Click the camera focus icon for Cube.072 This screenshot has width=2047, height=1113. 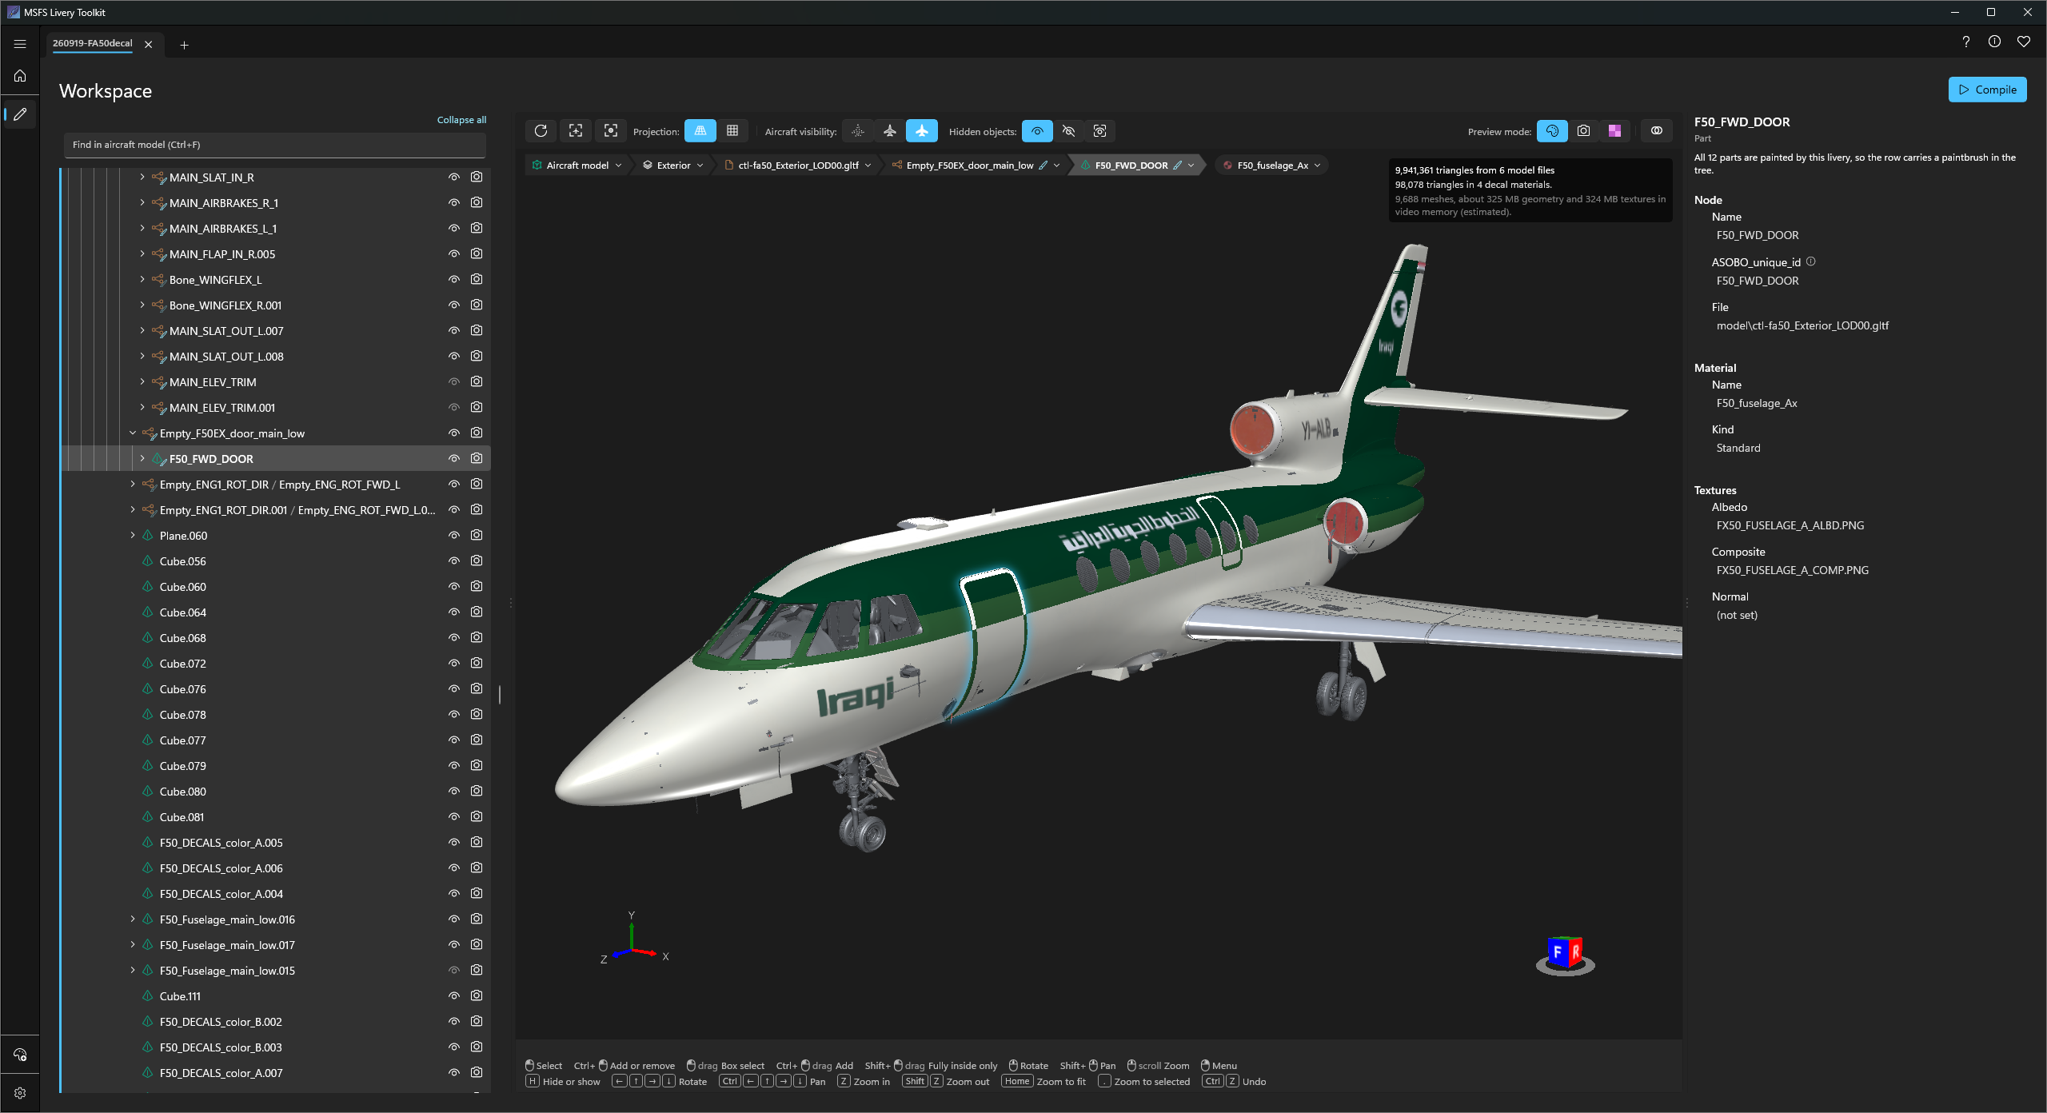point(477,663)
